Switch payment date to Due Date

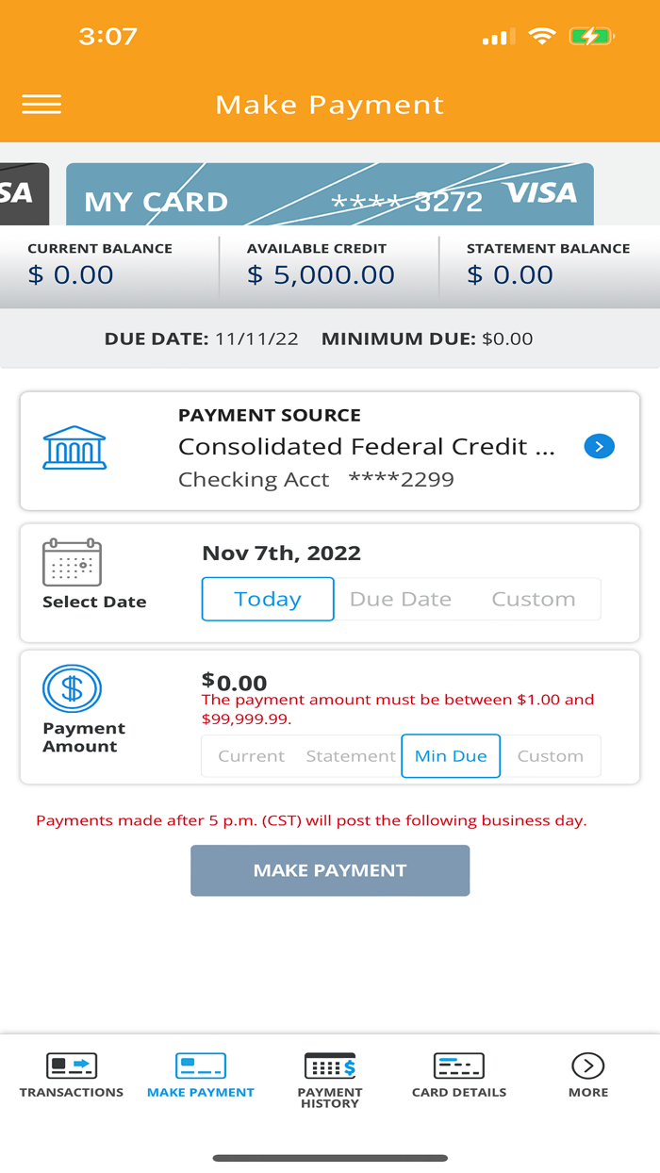[x=400, y=599]
